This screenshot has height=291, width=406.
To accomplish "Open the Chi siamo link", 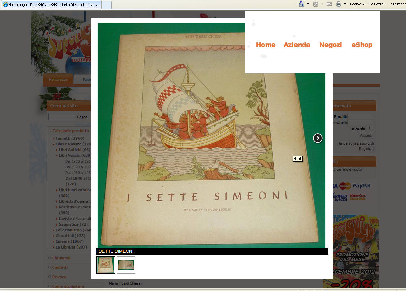I will [61, 258].
